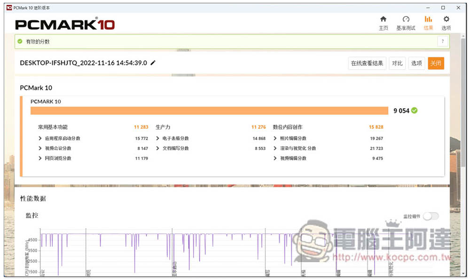The image size is (470, 280).
Task: Expand the 照片编辑分数 row
Action: [275, 138]
